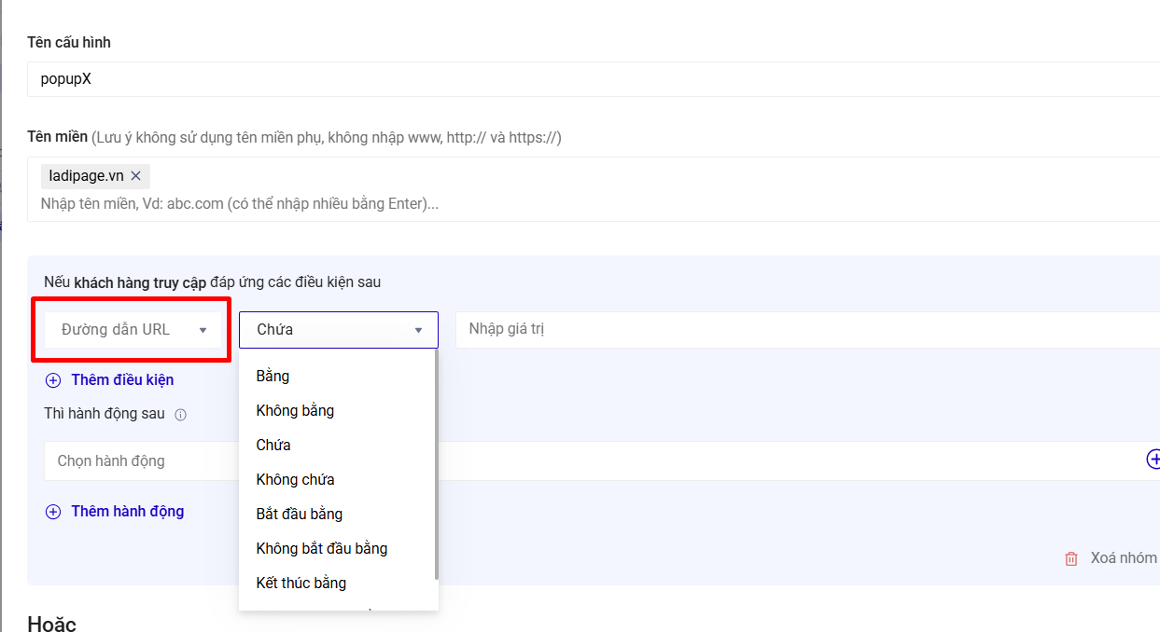Select Bằng from the operator list
Viewport: 1160px width, 632px height.
pos(338,377)
